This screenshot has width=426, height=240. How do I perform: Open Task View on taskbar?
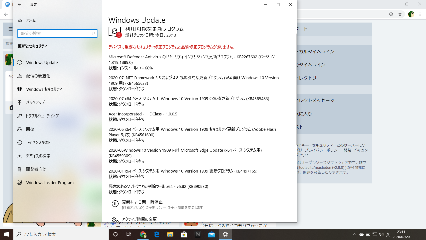(x=129, y=234)
